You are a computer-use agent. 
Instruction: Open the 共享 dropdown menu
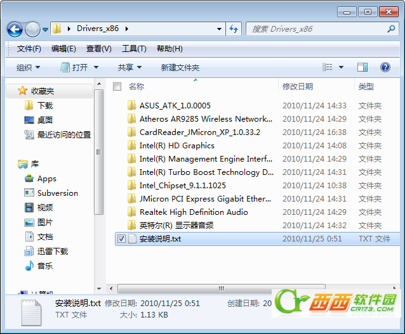[129, 68]
